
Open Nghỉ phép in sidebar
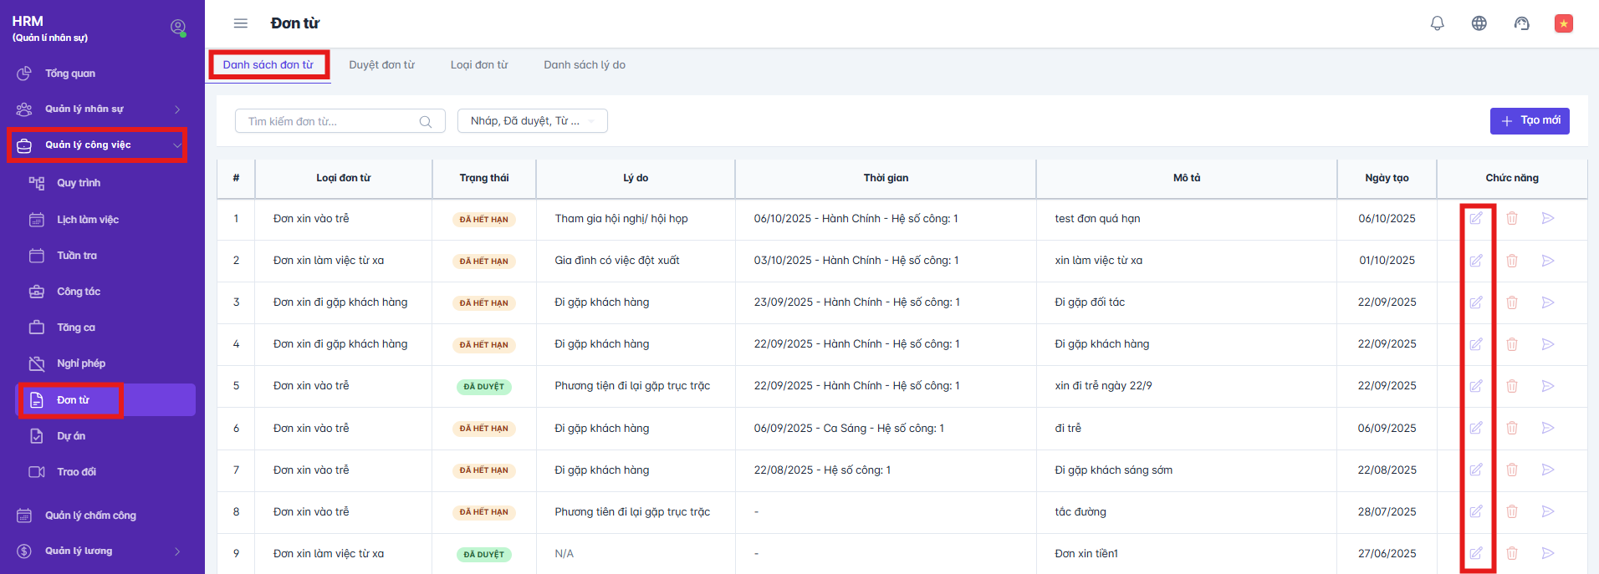pos(81,363)
